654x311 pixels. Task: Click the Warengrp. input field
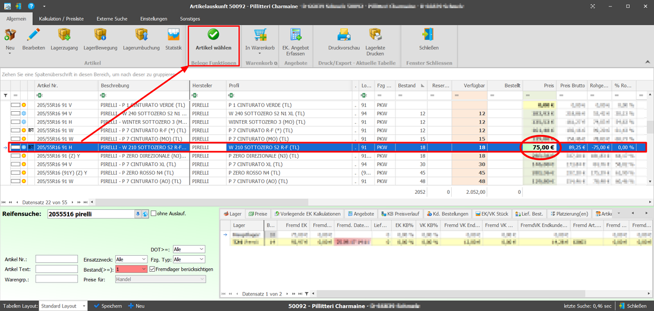pyautogui.click(x=56, y=279)
